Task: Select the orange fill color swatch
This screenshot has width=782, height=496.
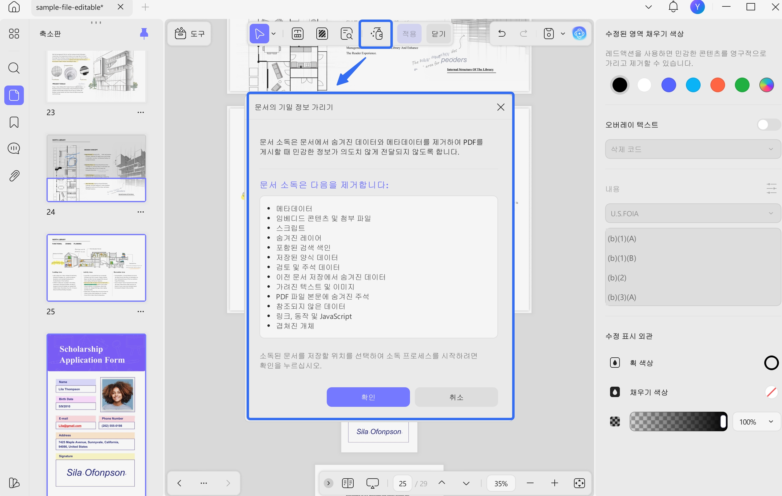Action: (x=717, y=85)
